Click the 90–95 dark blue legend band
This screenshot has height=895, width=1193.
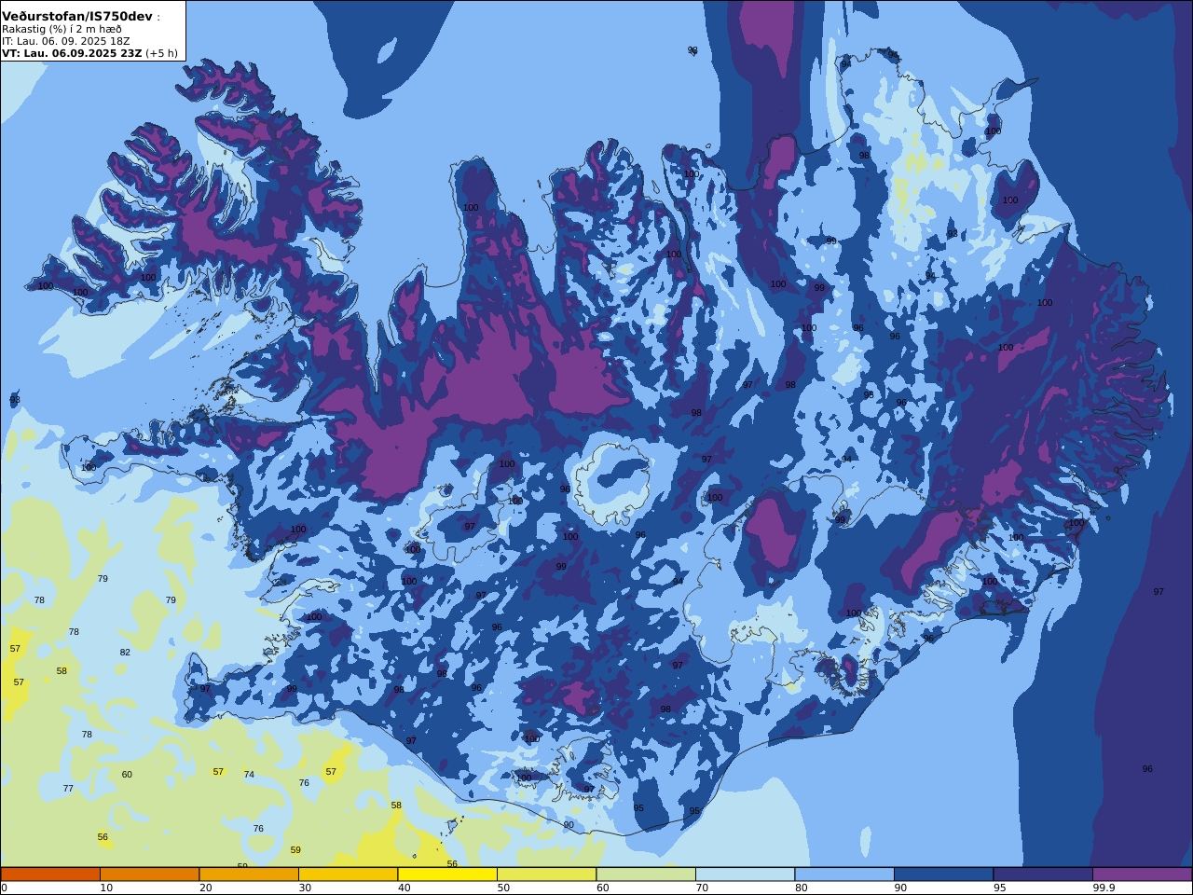tap(943, 874)
